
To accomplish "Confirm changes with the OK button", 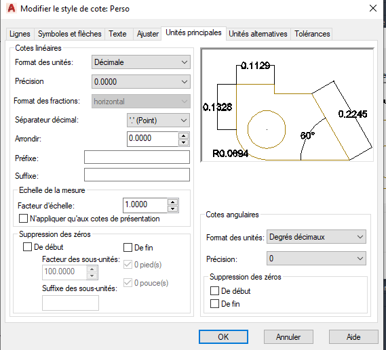I will [223, 336].
